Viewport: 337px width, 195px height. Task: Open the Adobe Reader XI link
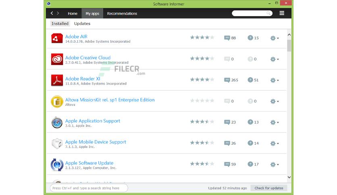[83, 79]
